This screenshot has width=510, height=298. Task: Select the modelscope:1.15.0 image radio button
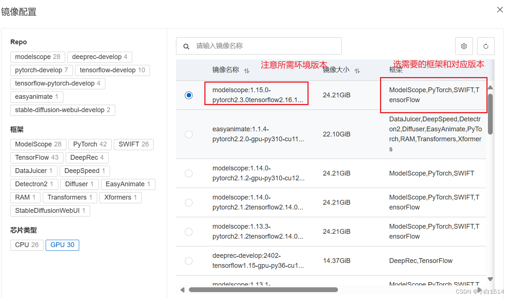coord(189,95)
